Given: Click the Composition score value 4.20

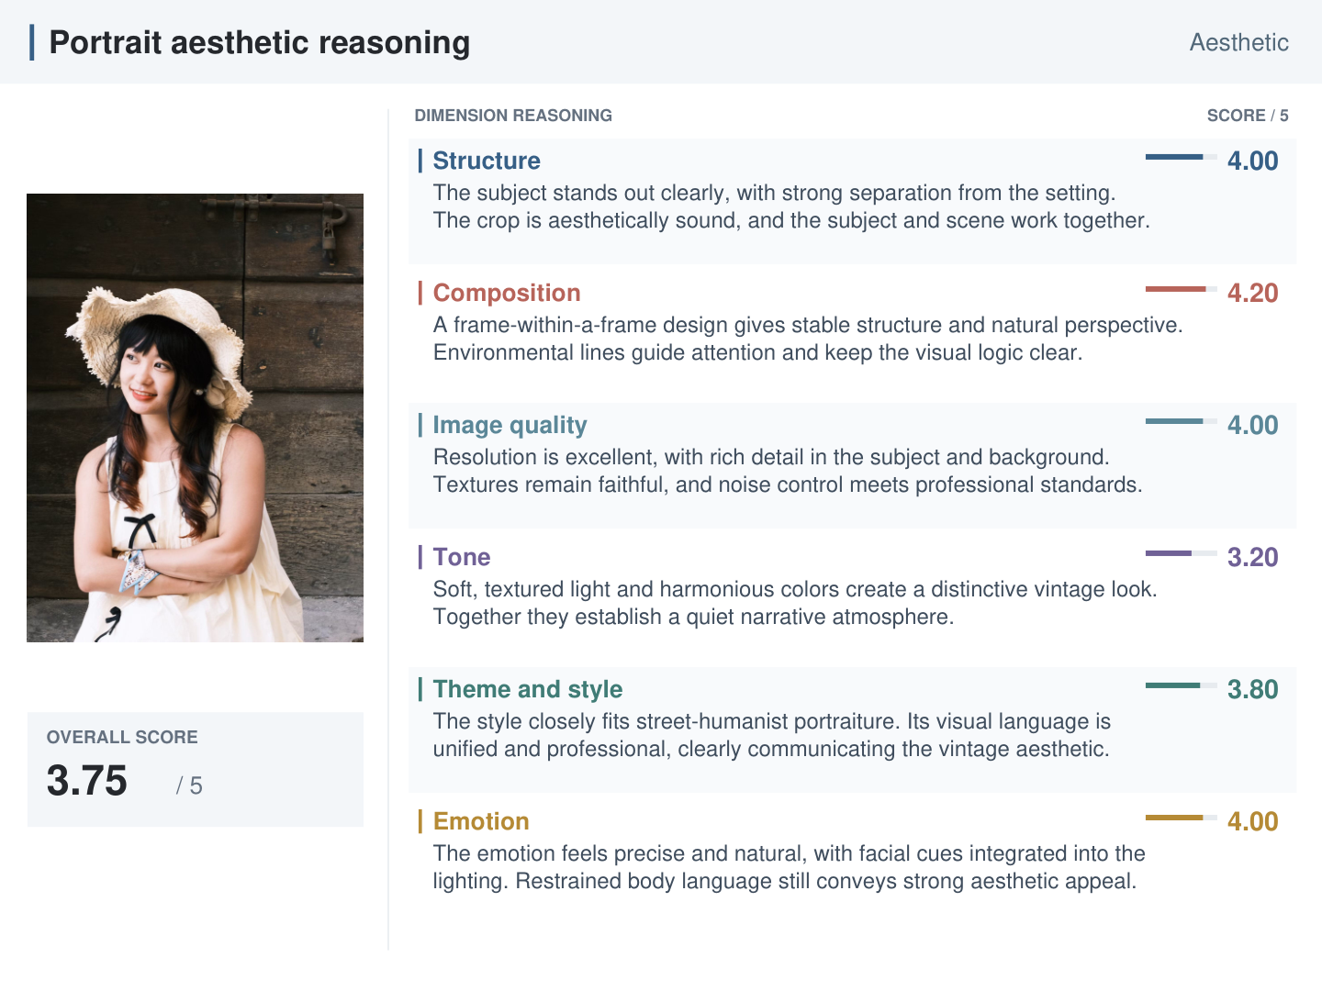Looking at the screenshot, I should (x=1252, y=293).
